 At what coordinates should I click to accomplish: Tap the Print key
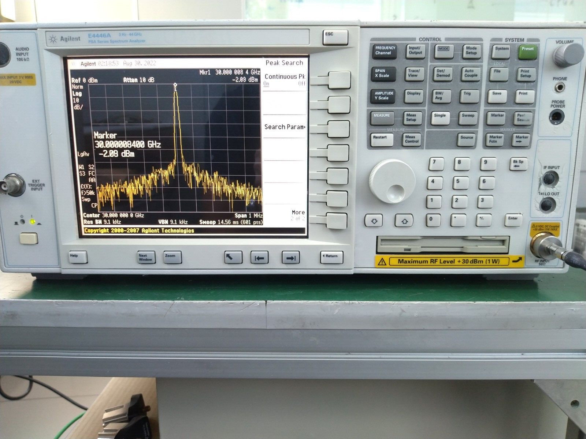coord(525,97)
